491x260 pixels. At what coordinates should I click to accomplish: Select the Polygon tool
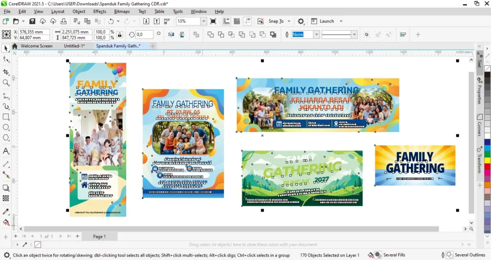[6, 138]
